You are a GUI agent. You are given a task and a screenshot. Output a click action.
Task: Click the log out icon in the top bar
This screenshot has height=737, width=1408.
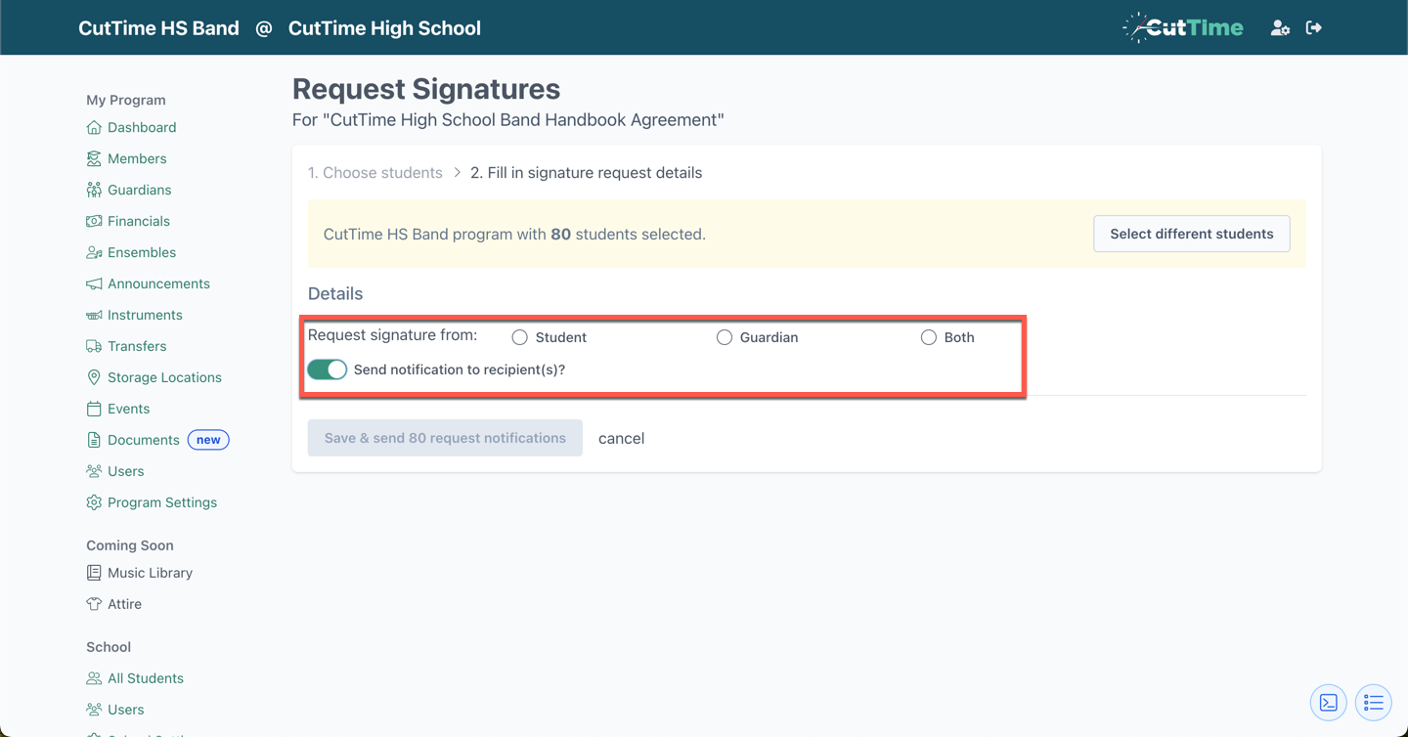click(x=1314, y=27)
